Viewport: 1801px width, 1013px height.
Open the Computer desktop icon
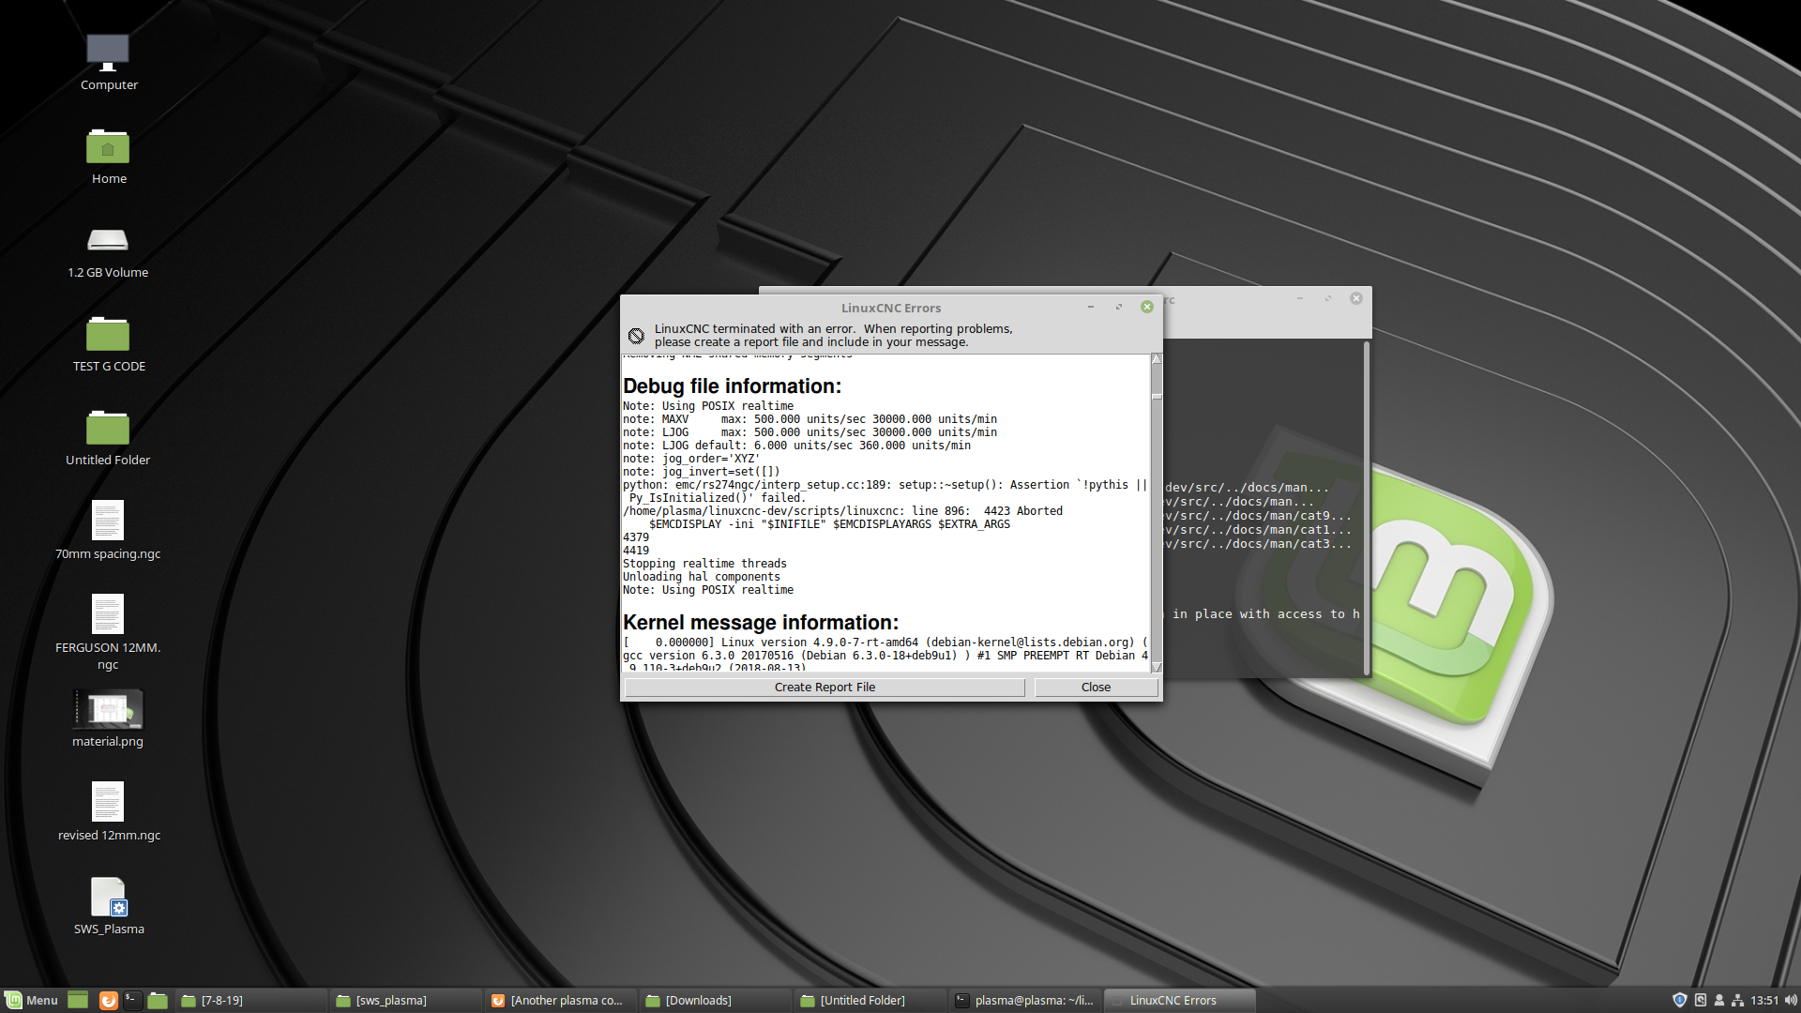click(x=108, y=53)
